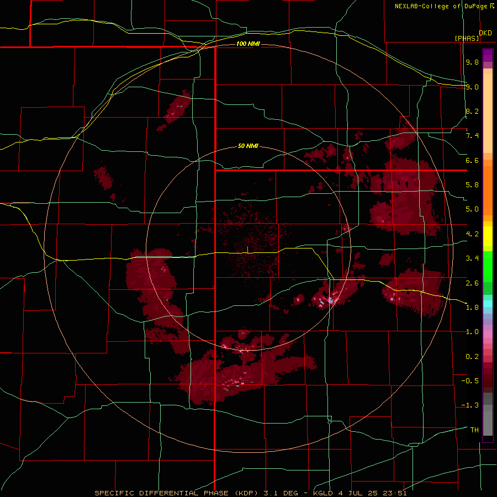Click the 1.0 scale value

coord(472,332)
